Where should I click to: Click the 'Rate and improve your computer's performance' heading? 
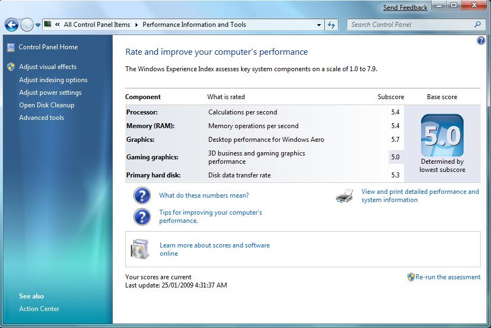point(217,51)
